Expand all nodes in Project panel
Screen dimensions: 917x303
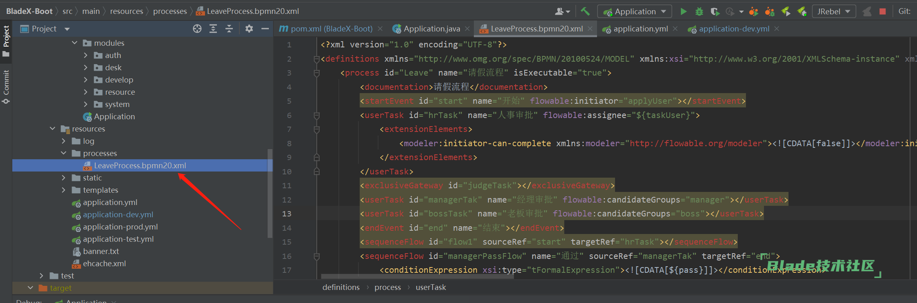(x=213, y=29)
